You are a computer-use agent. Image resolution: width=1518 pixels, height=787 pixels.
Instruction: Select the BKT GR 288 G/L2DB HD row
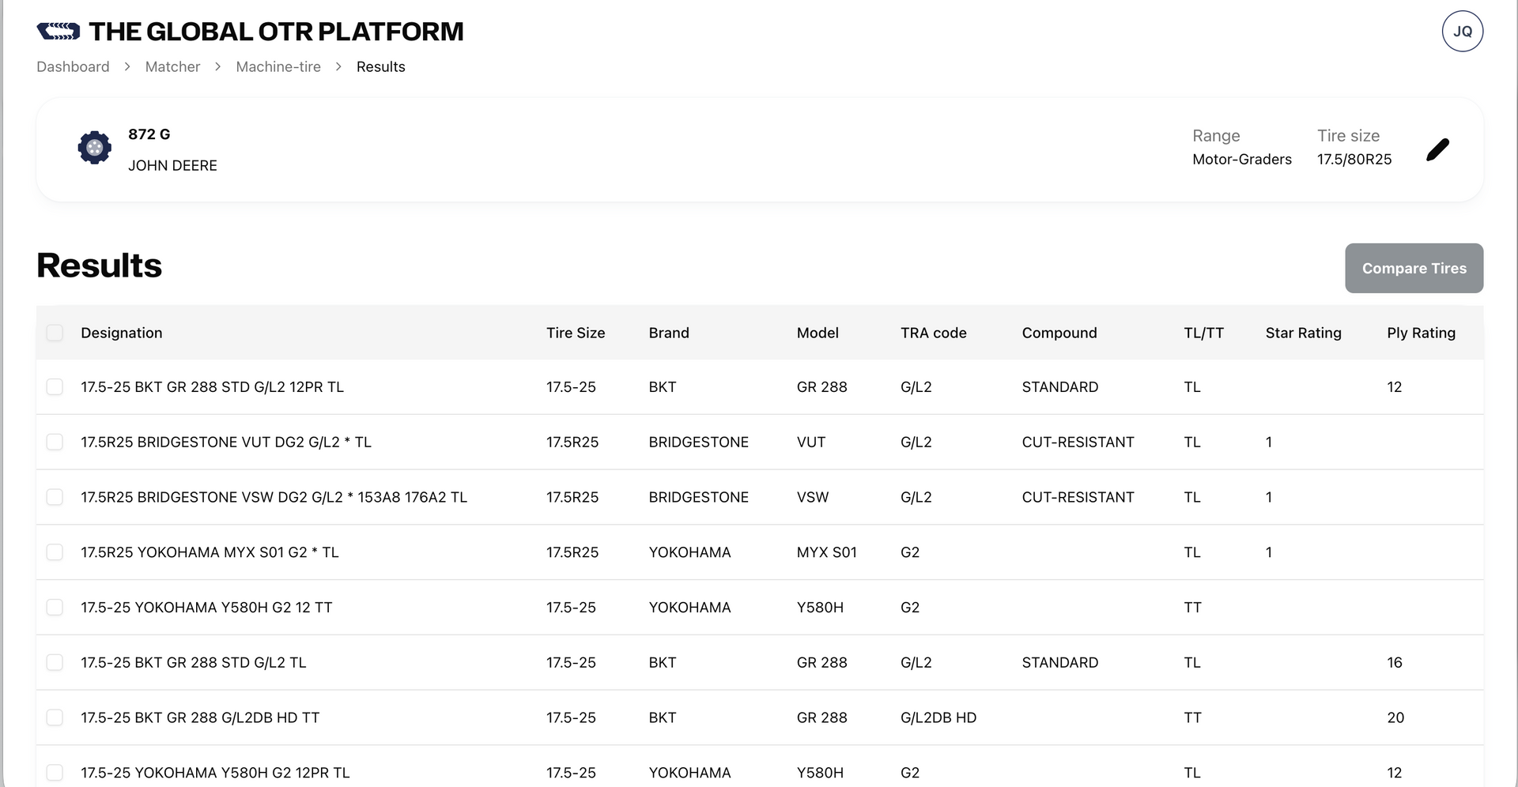55,717
